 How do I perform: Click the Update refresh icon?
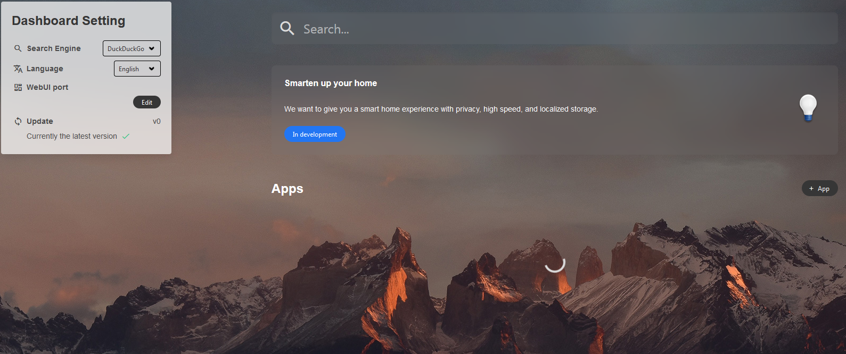click(18, 121)
